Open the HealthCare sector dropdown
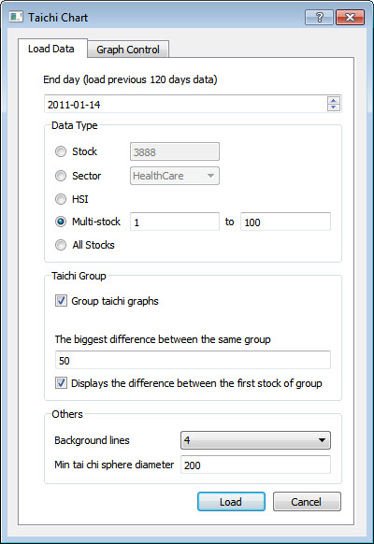The image size is (374, 544). (175, 176)
